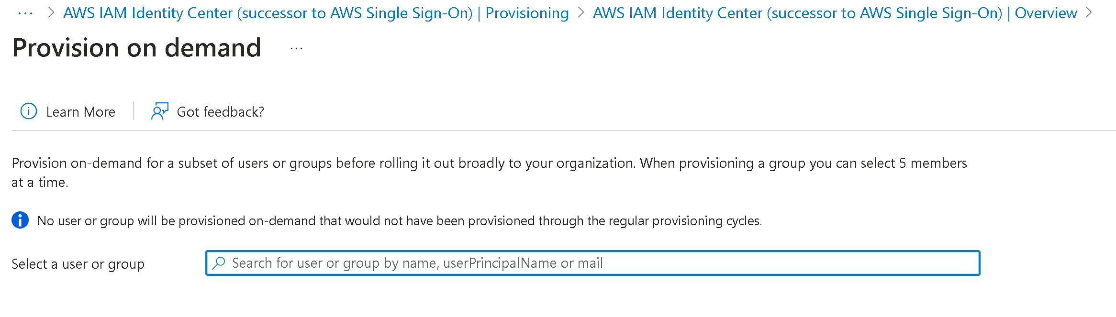Expand the collapsed breadcrumb ellipsis
The image size is (1116, 317).
click(25, 13)
